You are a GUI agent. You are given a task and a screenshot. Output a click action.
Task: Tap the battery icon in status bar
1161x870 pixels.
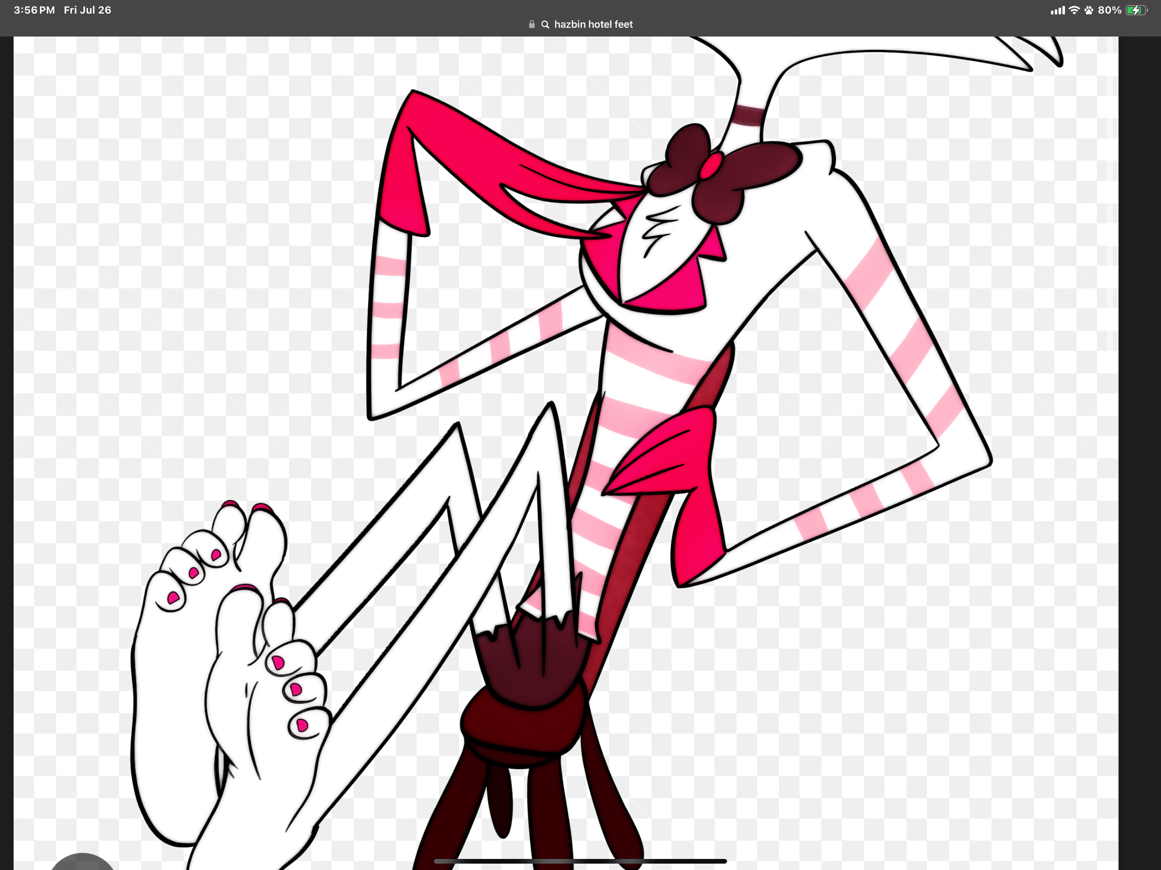click(1137, 10)
